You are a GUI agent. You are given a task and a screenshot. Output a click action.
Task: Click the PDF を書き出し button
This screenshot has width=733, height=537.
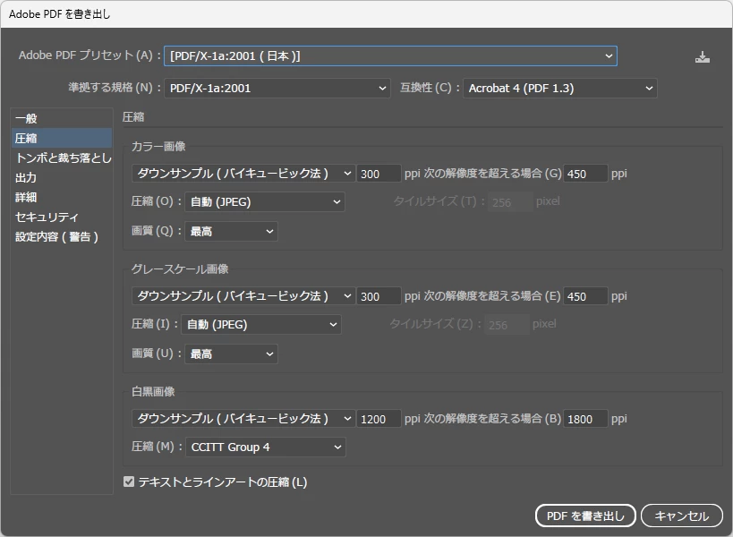coord(585,516)
